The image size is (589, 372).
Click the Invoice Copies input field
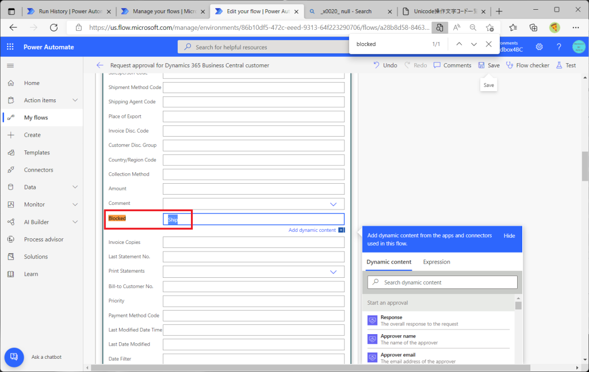(x=254, y=242)
